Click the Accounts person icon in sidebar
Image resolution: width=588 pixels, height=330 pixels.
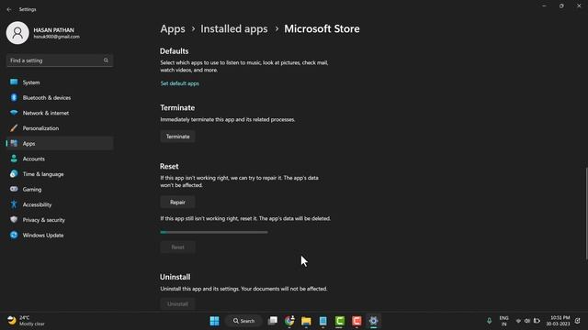(14, 159)
